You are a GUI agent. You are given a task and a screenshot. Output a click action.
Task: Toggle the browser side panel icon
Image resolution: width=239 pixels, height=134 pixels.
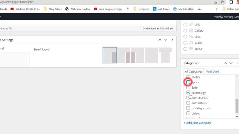231,2
